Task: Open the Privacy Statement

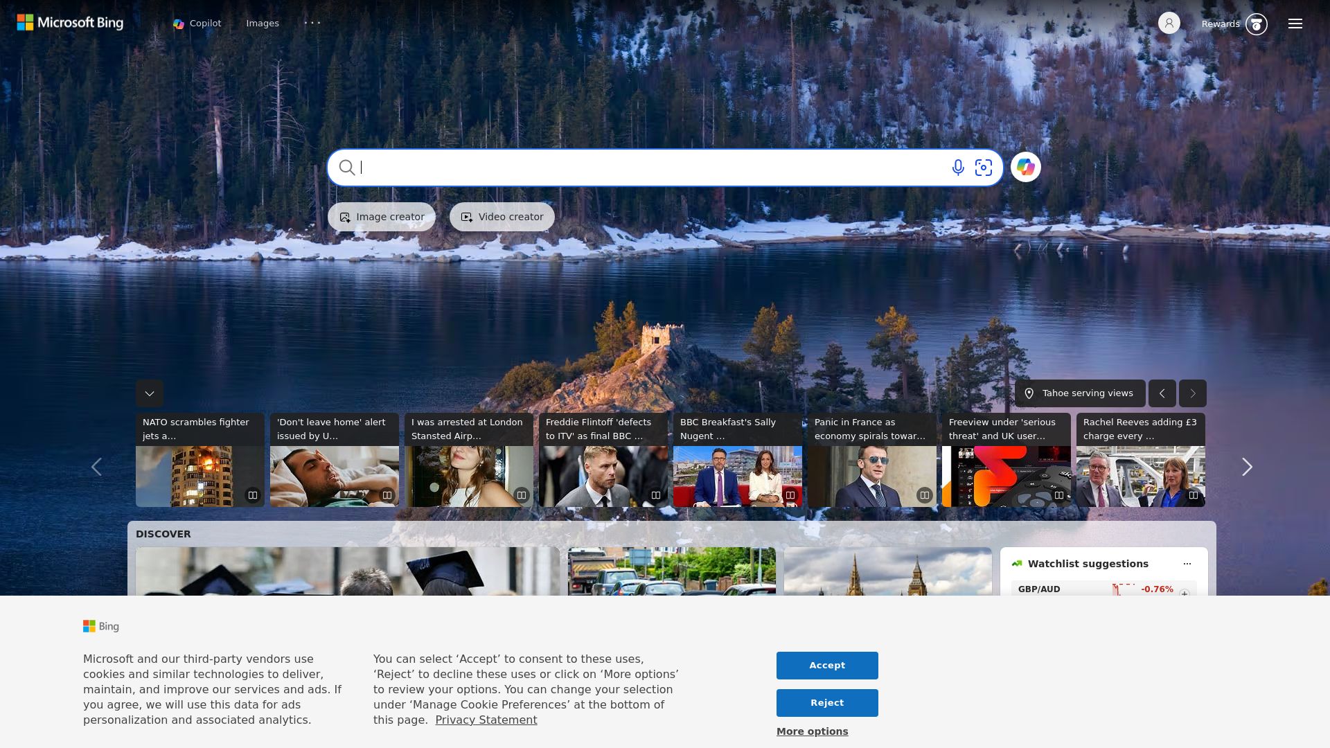Action: pos(486,720)
